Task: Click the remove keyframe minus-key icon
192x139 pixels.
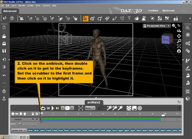Action: click(120, 108)
